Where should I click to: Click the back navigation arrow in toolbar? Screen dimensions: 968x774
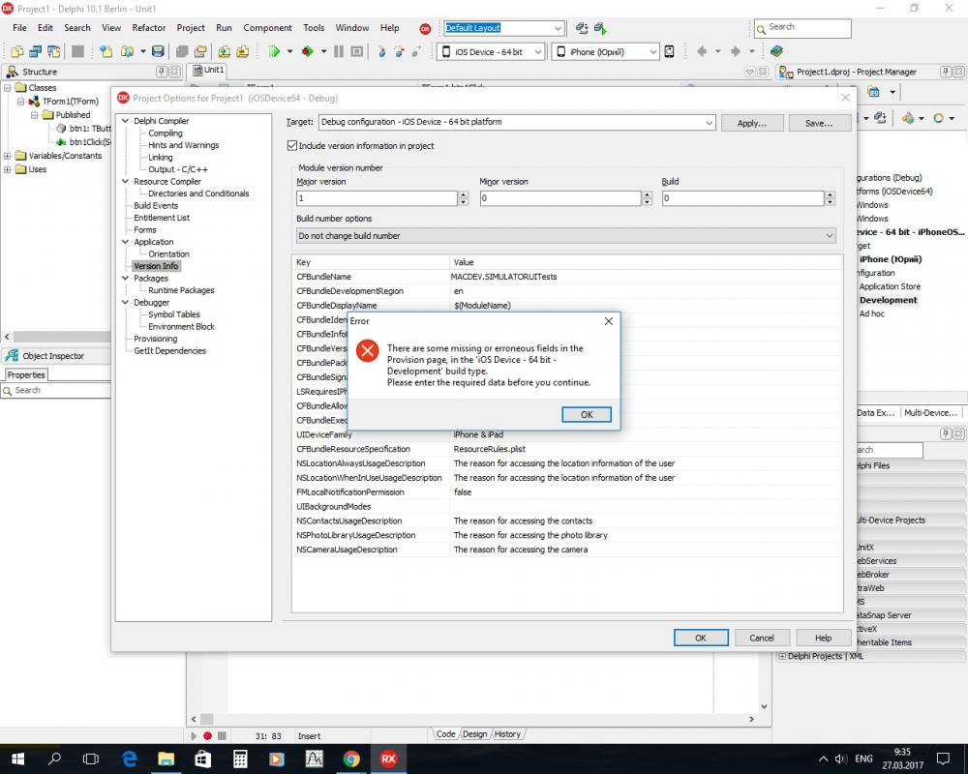tap(702, 52)
